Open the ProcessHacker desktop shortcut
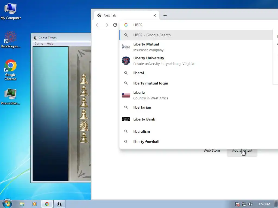 11,96
